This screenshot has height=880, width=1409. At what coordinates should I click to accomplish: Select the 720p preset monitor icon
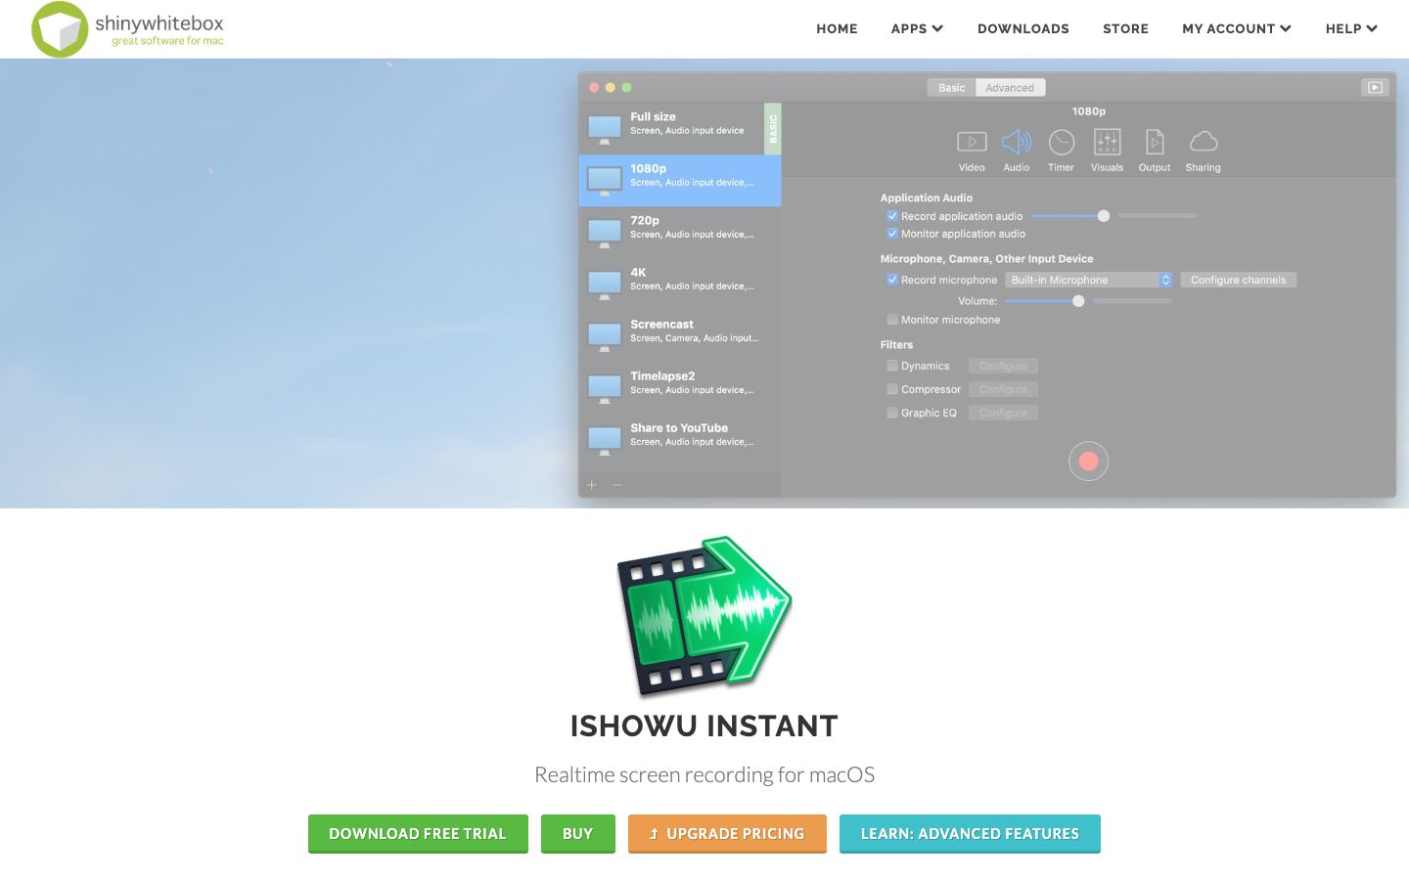point(605,233)
